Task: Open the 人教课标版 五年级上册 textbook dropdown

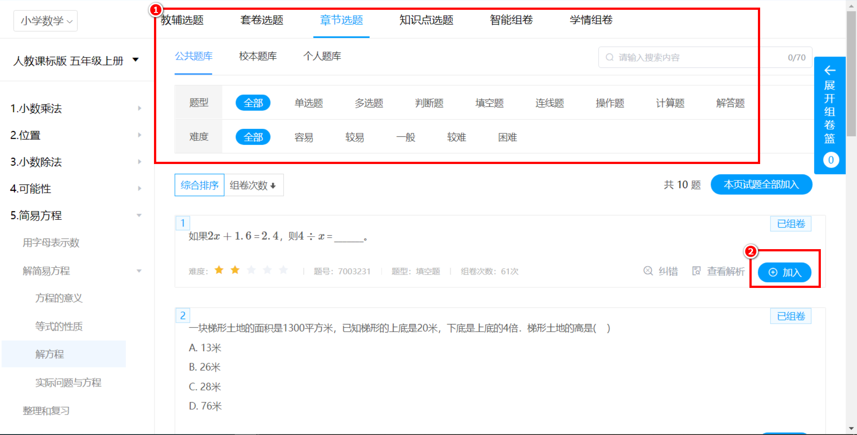Action: [x=76, y=61]
